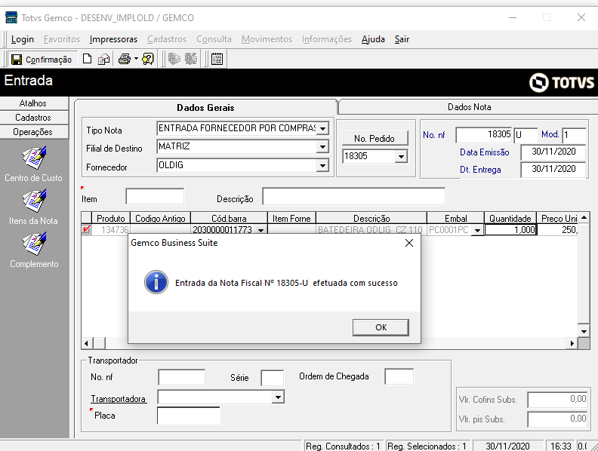Click the new blank document toolbar icon
The image size is (598, 451).
point(88,59)
